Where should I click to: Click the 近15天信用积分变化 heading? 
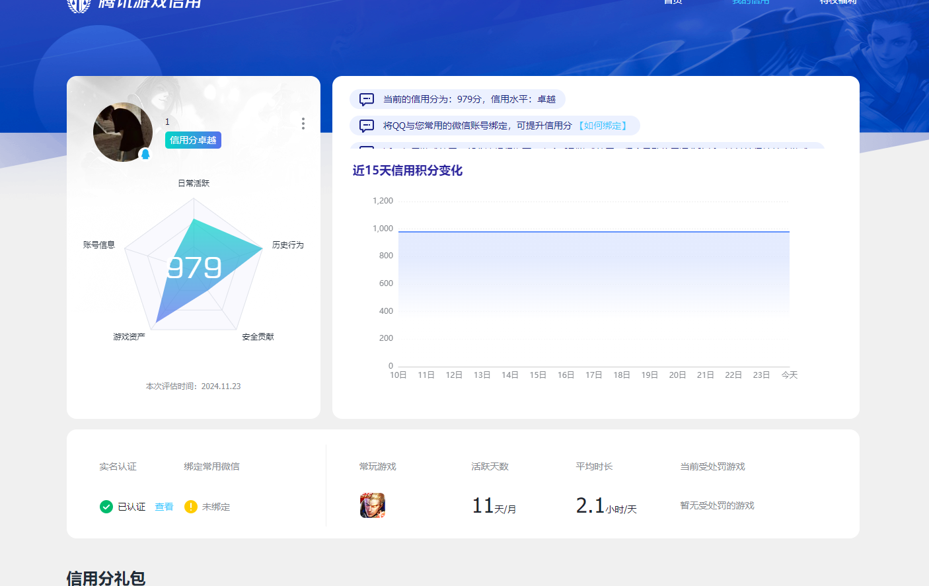pos(408,170)
